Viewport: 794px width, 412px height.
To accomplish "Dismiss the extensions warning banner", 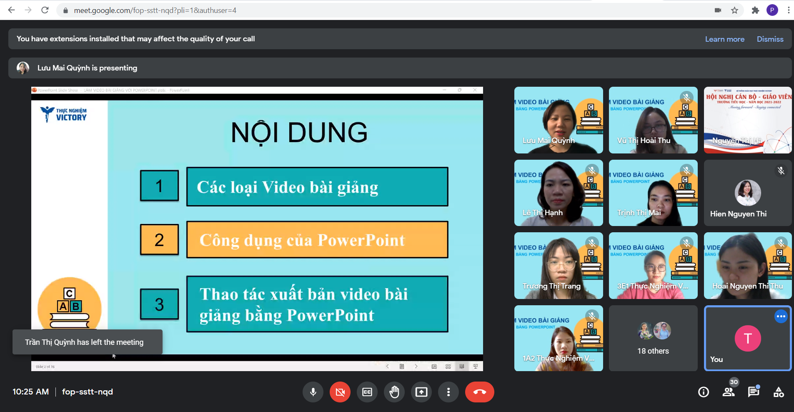I will click(x=770, y=39).
